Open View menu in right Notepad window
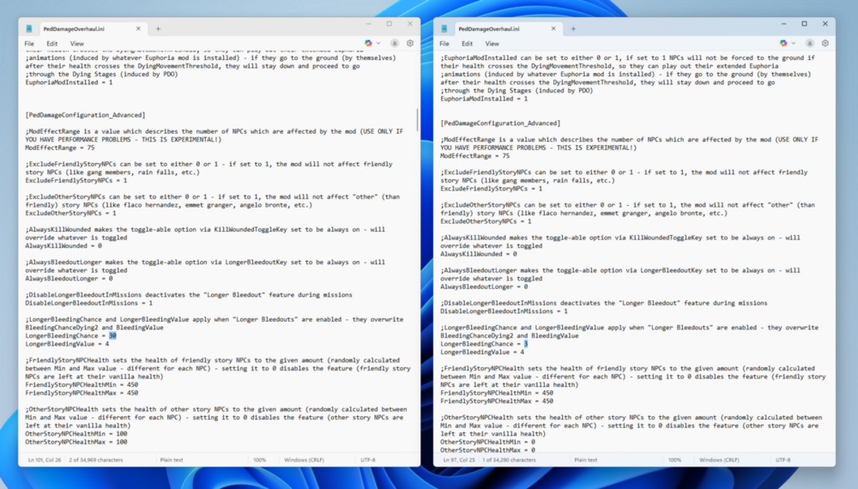 [x=492, y=44]
